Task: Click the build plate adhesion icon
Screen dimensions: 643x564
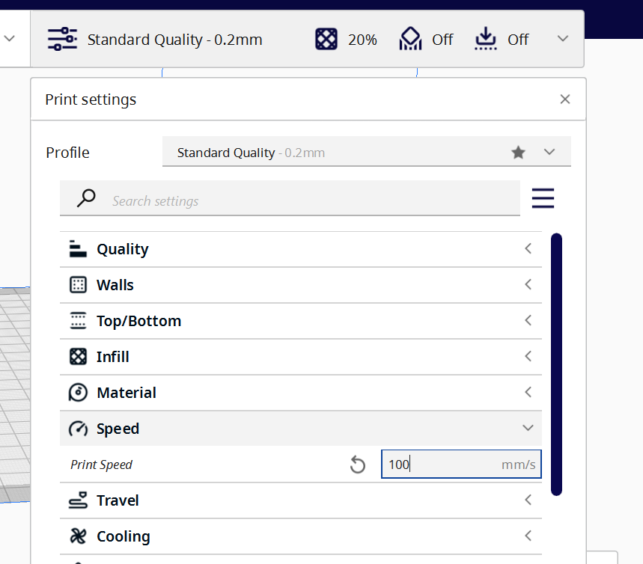Action: click(486, 39)
